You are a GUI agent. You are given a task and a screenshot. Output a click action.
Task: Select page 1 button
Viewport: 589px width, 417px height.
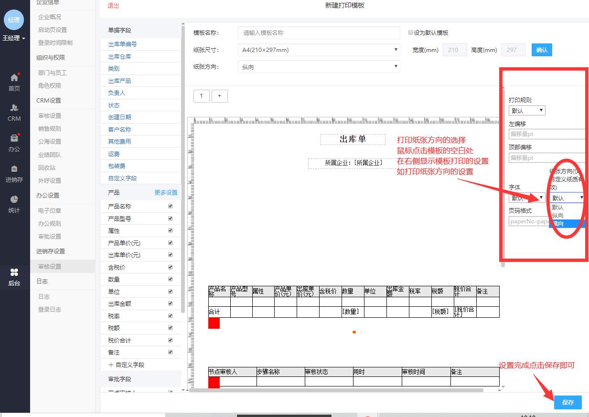click(x=201, y=96)
